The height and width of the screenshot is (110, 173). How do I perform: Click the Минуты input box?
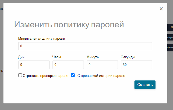coord(102,65)
